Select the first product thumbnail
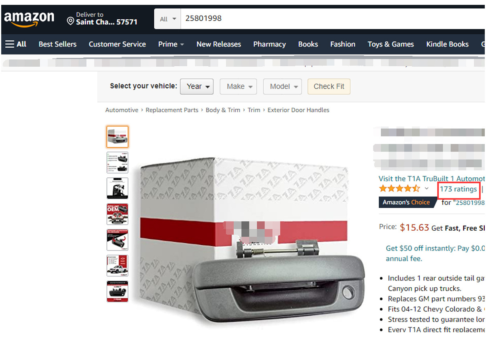486x337 pixels. pos(117,137)
